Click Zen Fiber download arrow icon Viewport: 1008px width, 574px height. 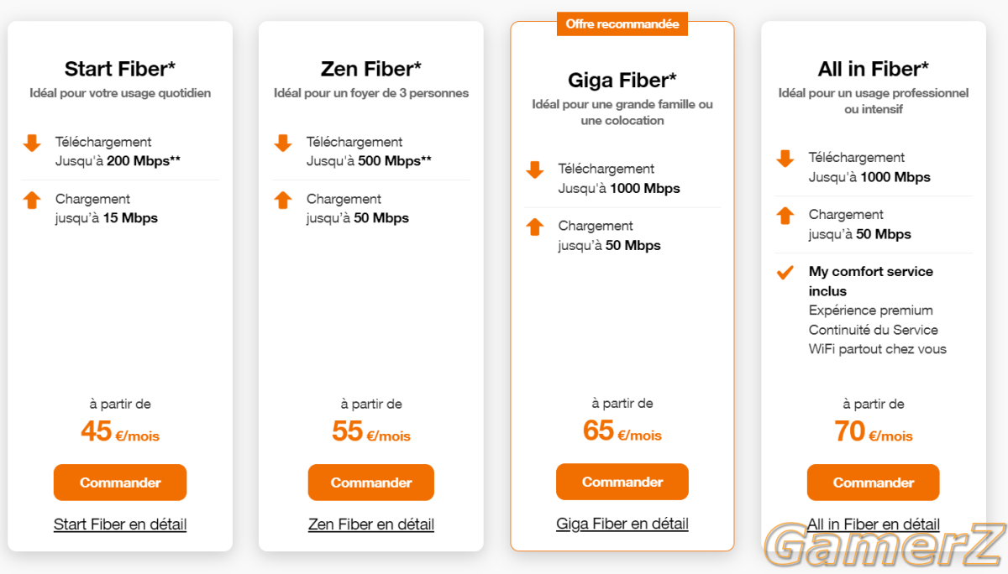pos(283,143)
